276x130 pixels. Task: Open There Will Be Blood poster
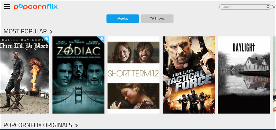25,75
